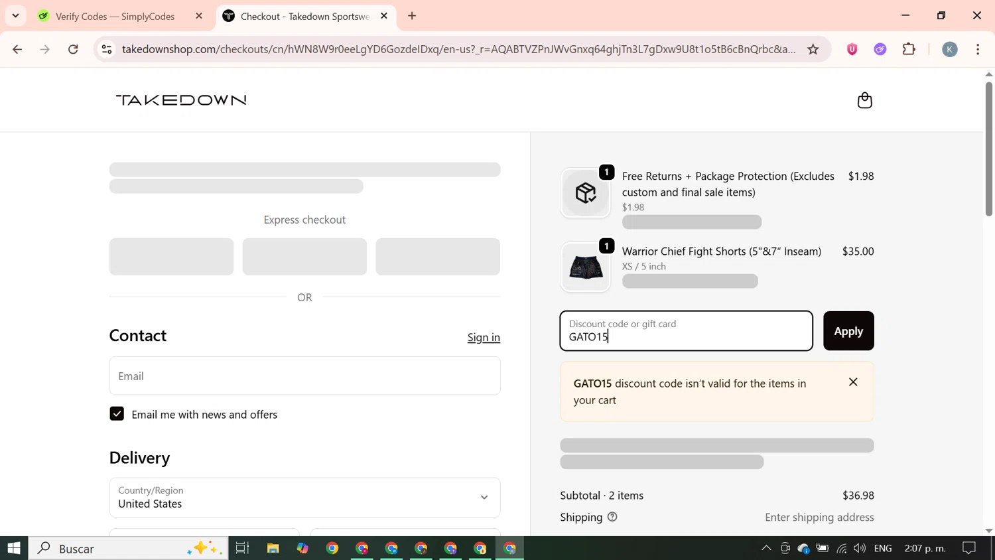995x560 pixels.
Task: Open Windows notification center icon
Action: (x=969, y=548)
